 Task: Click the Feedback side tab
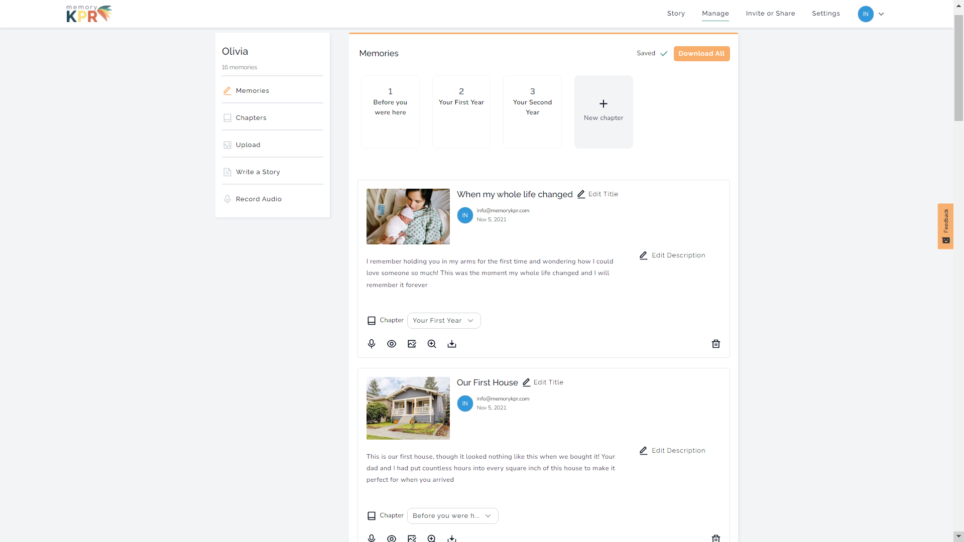tap(945, 226)
